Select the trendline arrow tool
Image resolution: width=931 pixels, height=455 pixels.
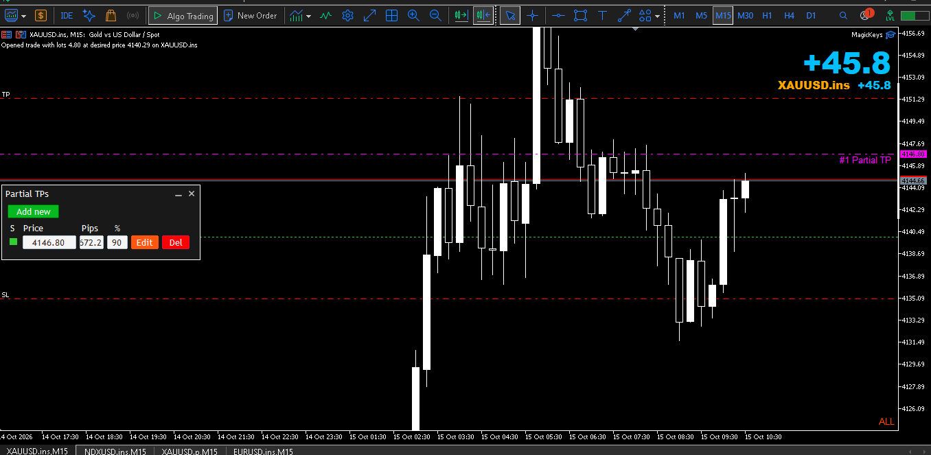click(624, 15)
